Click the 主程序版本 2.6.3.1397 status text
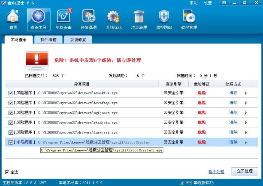The width and height of the screenshot is (263, 186). click(x=24, y=183)
